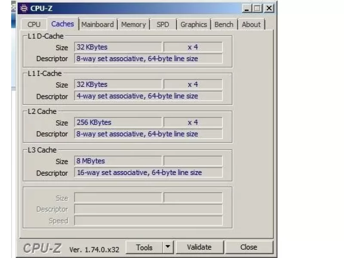This screenshot has width=344, height=258.
Task: Open the SPD tab
Action: [x=163, y=25]
